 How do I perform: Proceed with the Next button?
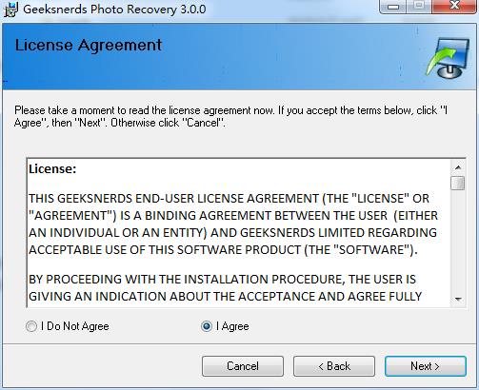pyautogui.click(x=426, y=366)
